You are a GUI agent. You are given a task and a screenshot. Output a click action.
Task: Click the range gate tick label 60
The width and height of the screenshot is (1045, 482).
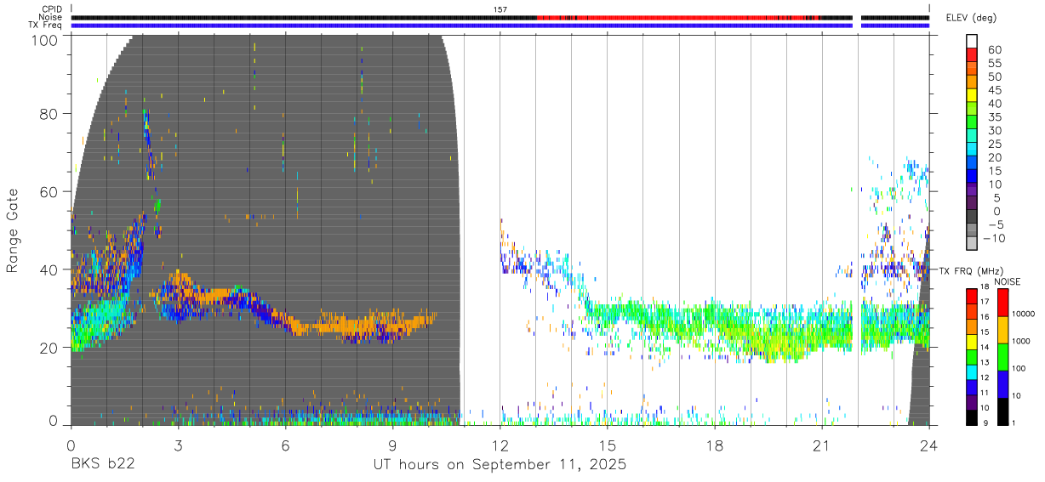[x=49, y=191]
